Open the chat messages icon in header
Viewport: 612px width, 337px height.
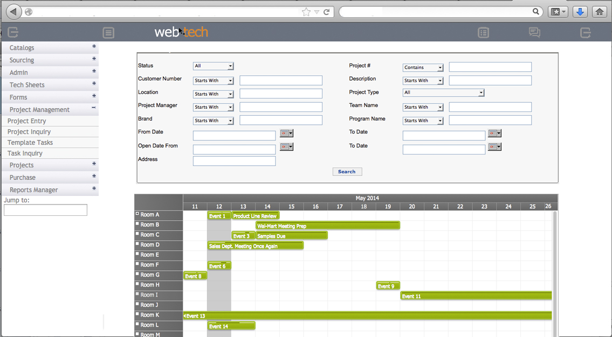(534, 32)
